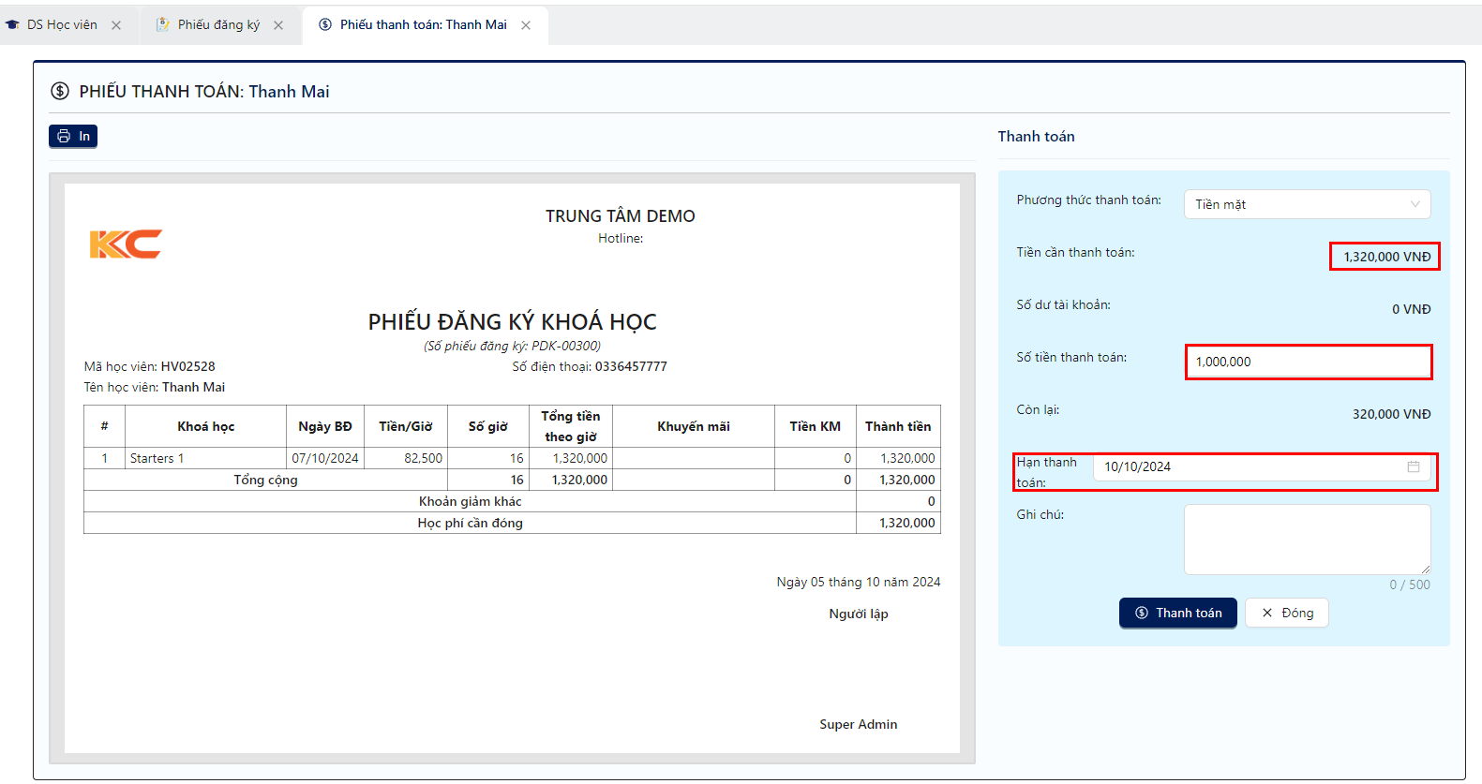The width and height of the screenshot is (1482, 784).
Task: Open the Phương thức thanh toán dropdown
Action: point(1307,204)
